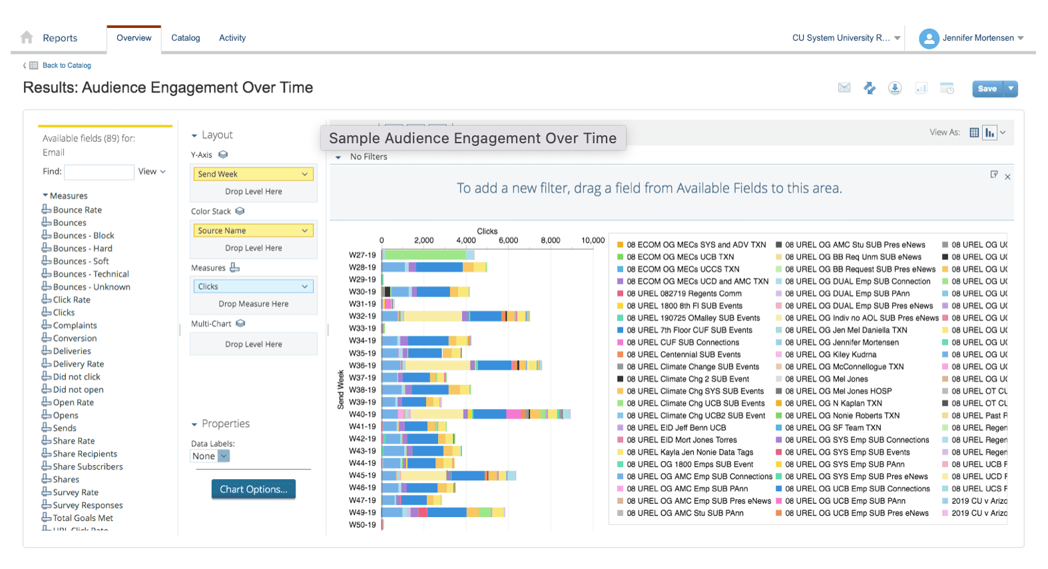Download the report using the export icon
1048x569 pixels.
[x=895, y=88]
